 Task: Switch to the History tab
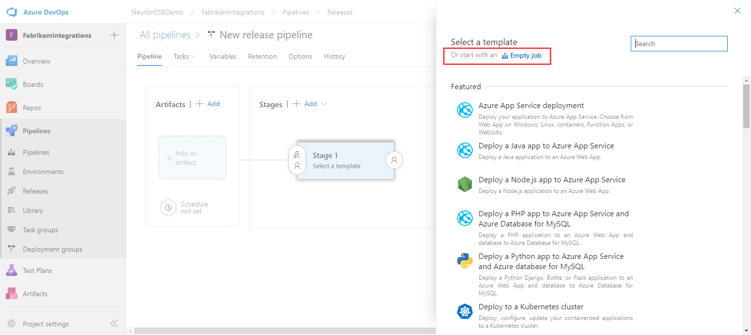(335, 56)
